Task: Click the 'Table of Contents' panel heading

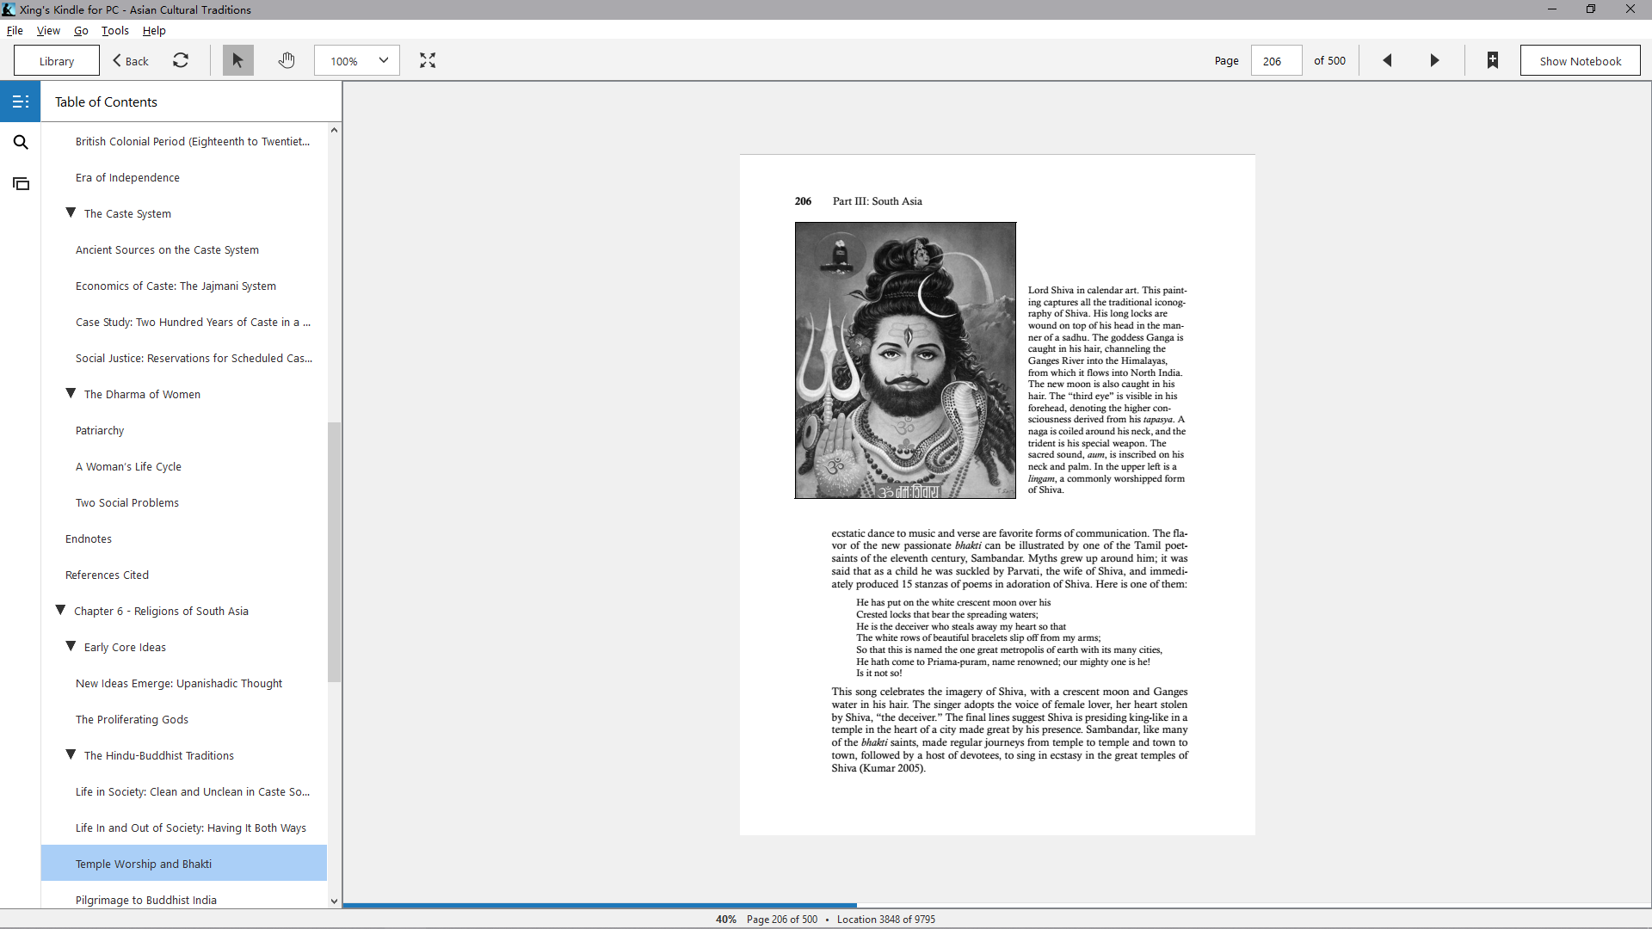Action: pyautogui.click(x=106, y=102)
